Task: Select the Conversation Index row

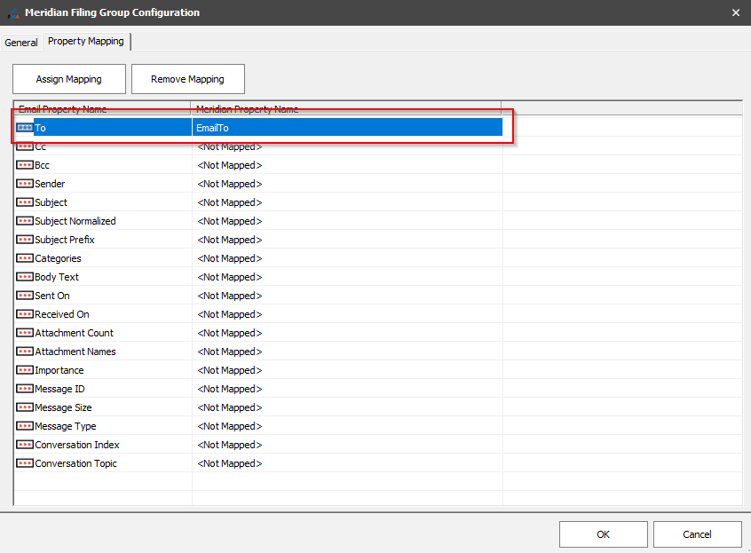Action: coord(258,445)
